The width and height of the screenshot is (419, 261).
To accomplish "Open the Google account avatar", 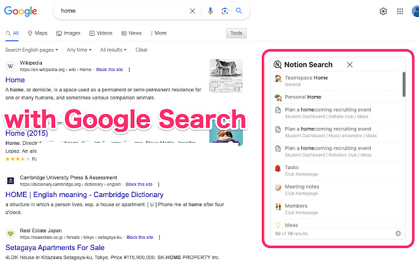I will coord(416,11).
